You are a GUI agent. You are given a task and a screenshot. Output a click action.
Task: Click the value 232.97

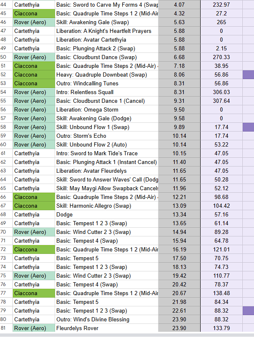[x=221, y=5]
